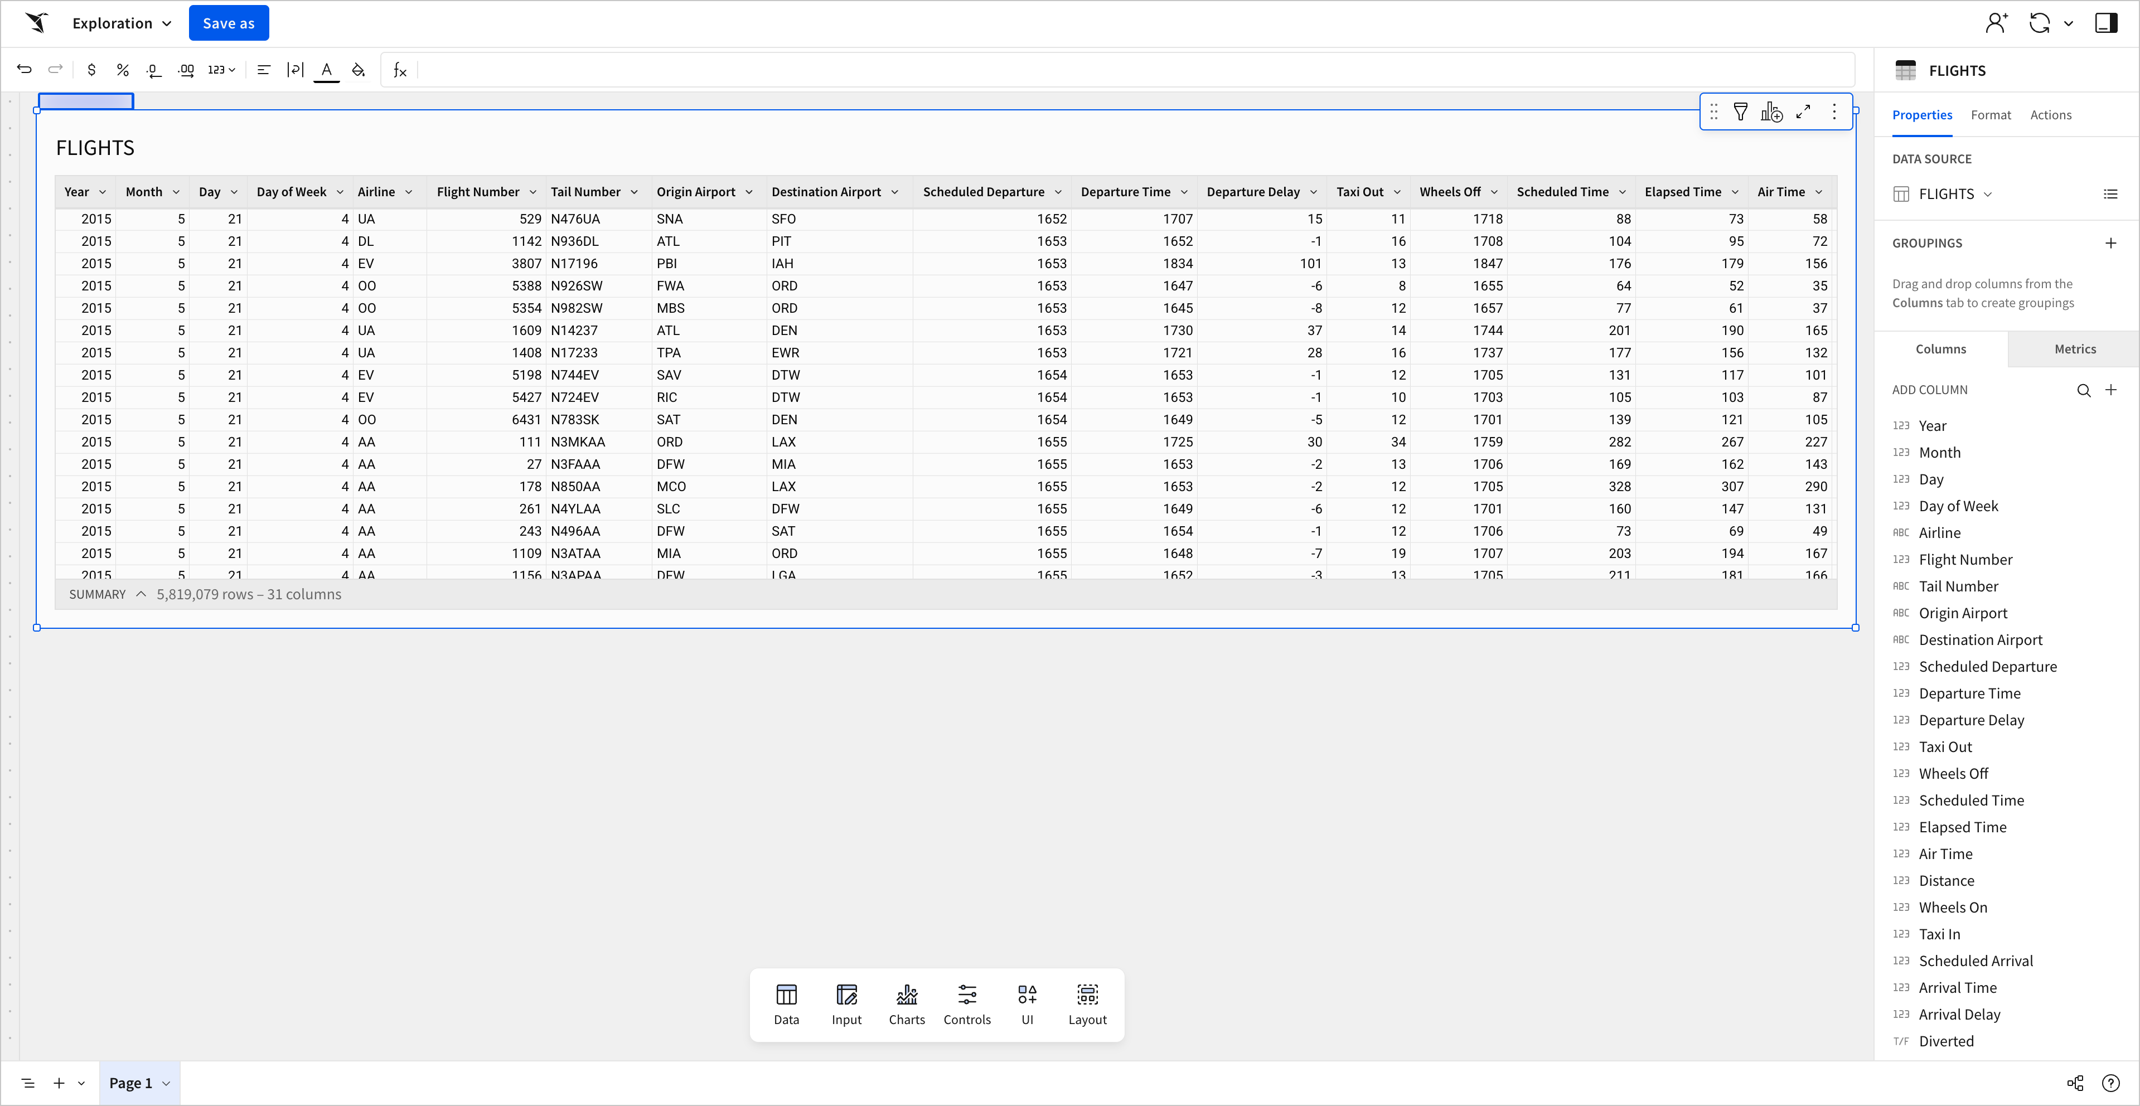Toggle the right side panel visibility

[x=2106, y=23]
